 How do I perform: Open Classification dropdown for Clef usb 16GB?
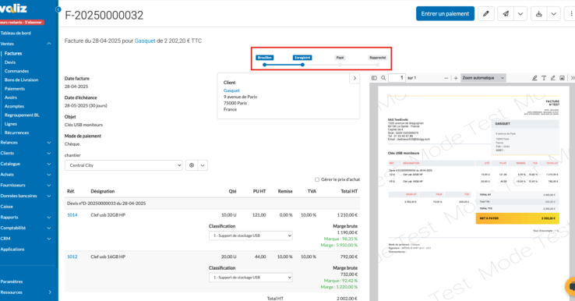pos(251,278)
